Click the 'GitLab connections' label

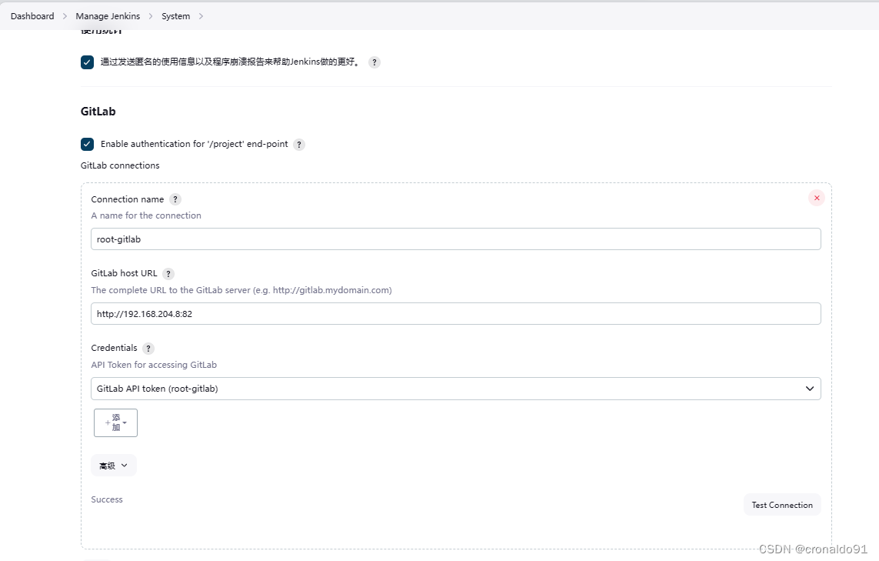(x=120, y=165)
